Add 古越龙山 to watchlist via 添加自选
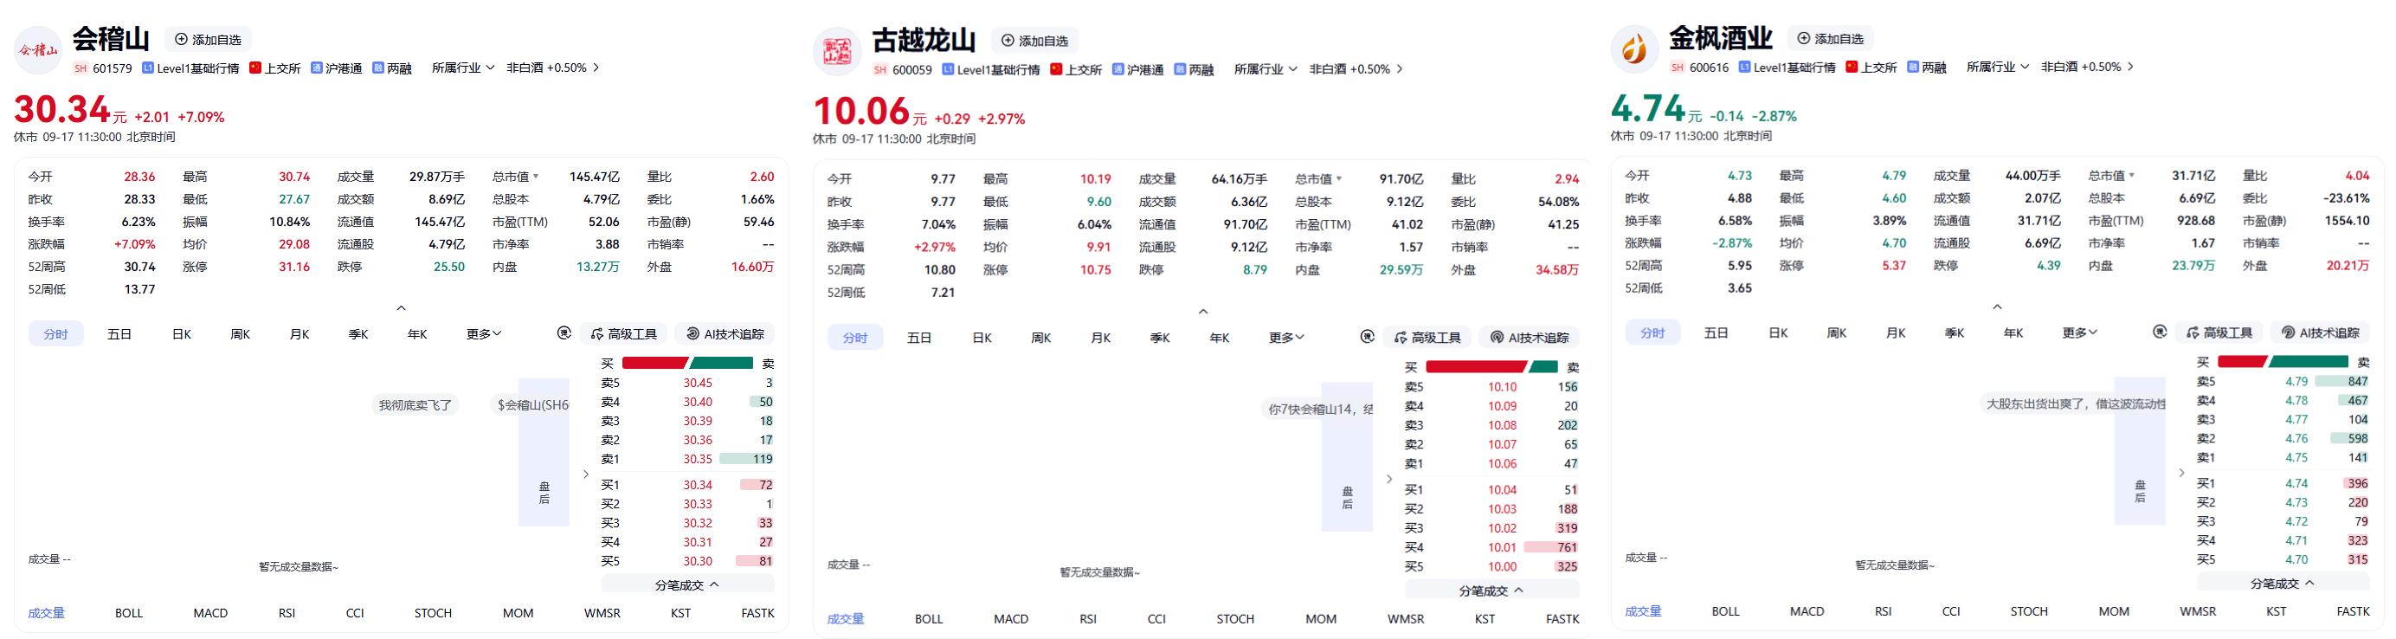 coord(1034,41)
